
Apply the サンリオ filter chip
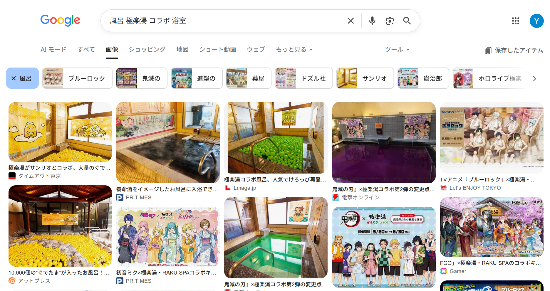click(365, 78)
